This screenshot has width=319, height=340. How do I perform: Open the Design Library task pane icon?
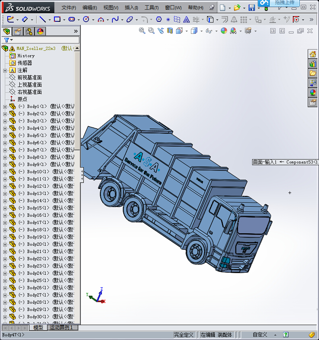pos(313,64)
